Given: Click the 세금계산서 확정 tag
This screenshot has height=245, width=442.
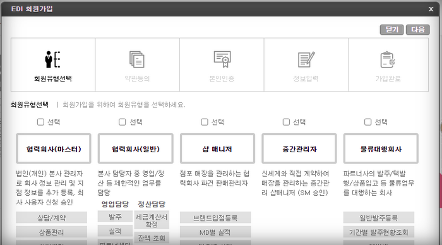Looking at the screenshot, I should [152, 220].
